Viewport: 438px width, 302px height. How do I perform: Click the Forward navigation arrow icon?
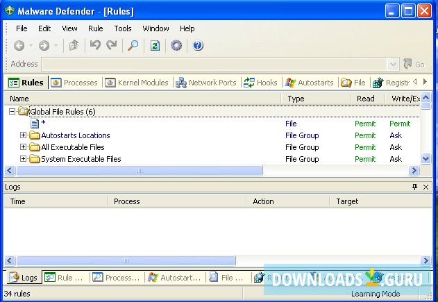point(44,45)
